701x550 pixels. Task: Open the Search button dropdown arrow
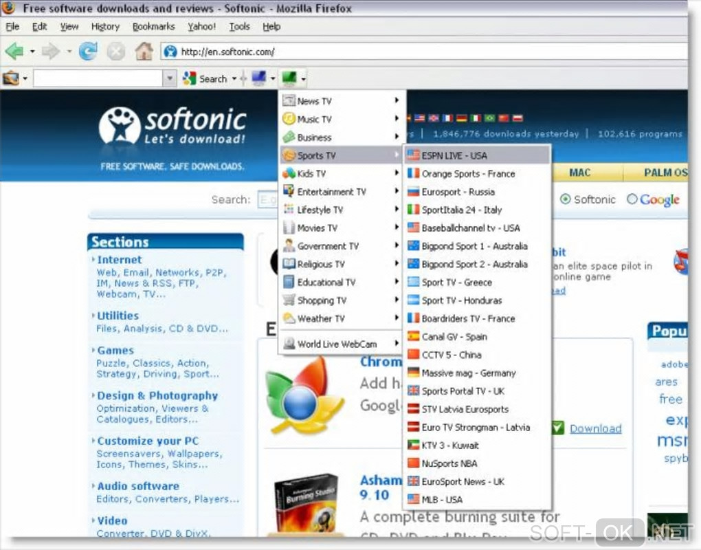[234, 79]
